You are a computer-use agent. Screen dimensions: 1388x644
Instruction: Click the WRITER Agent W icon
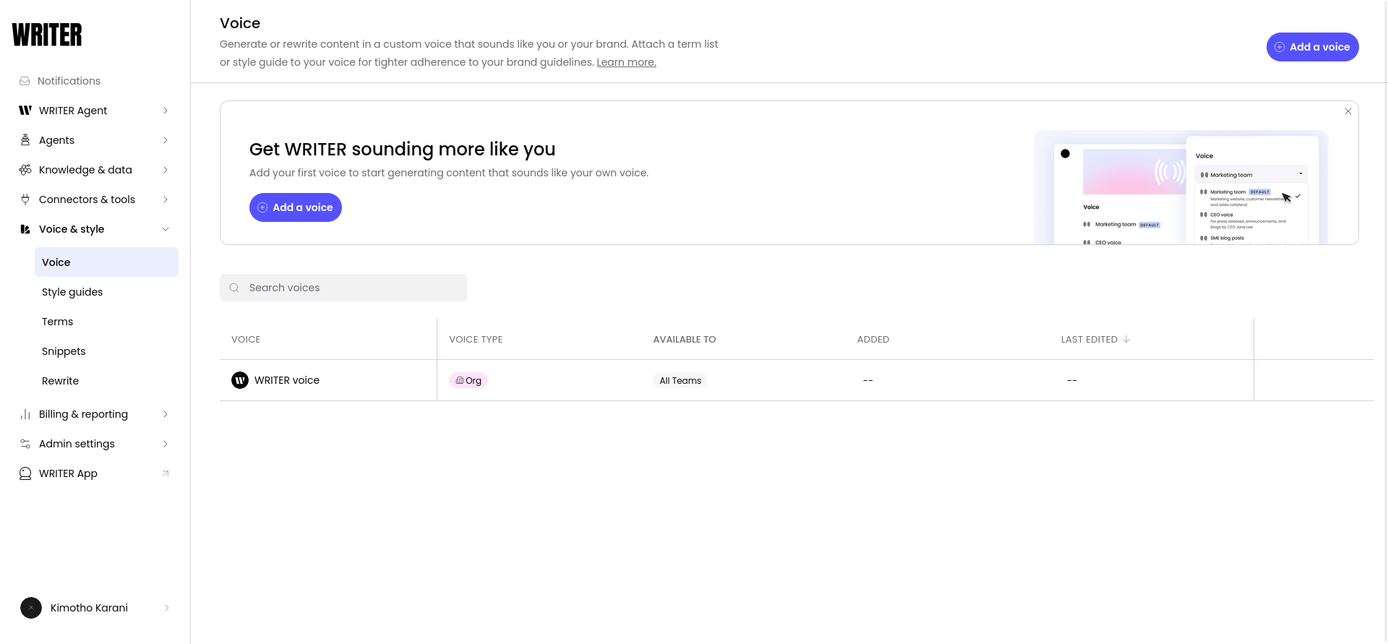pos(25,111)
